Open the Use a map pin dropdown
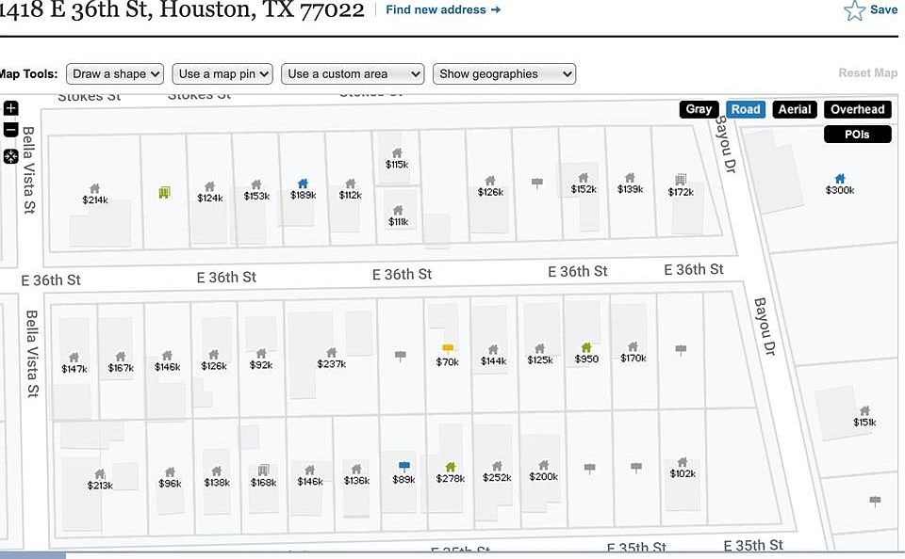The width and height of the screenshot is (905, 559). [x=222, y=73]
